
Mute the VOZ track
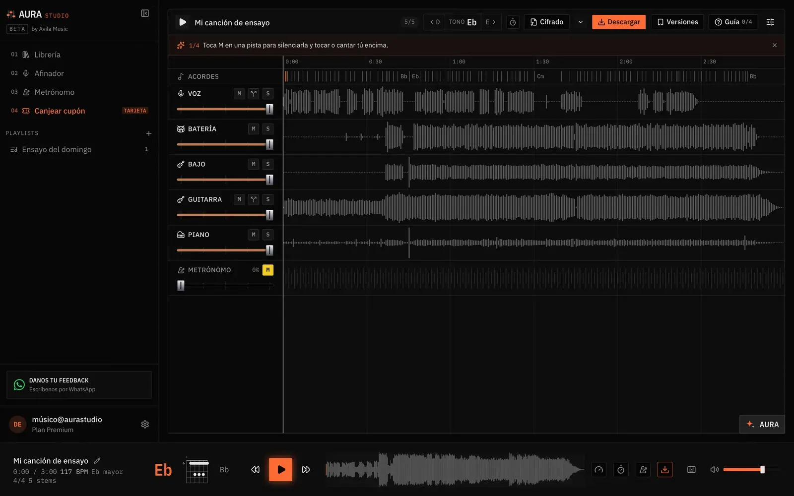point(239,94)
